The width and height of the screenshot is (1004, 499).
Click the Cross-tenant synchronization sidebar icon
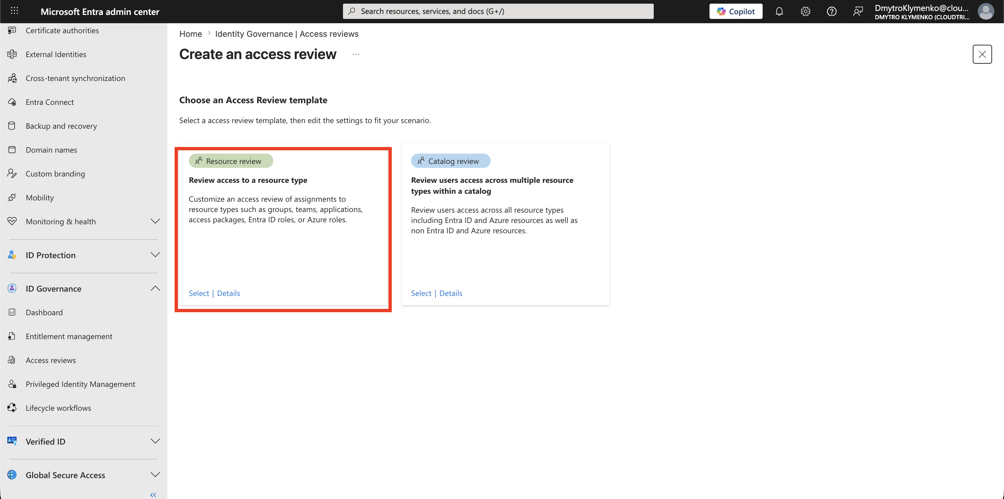tap(12, 78)
